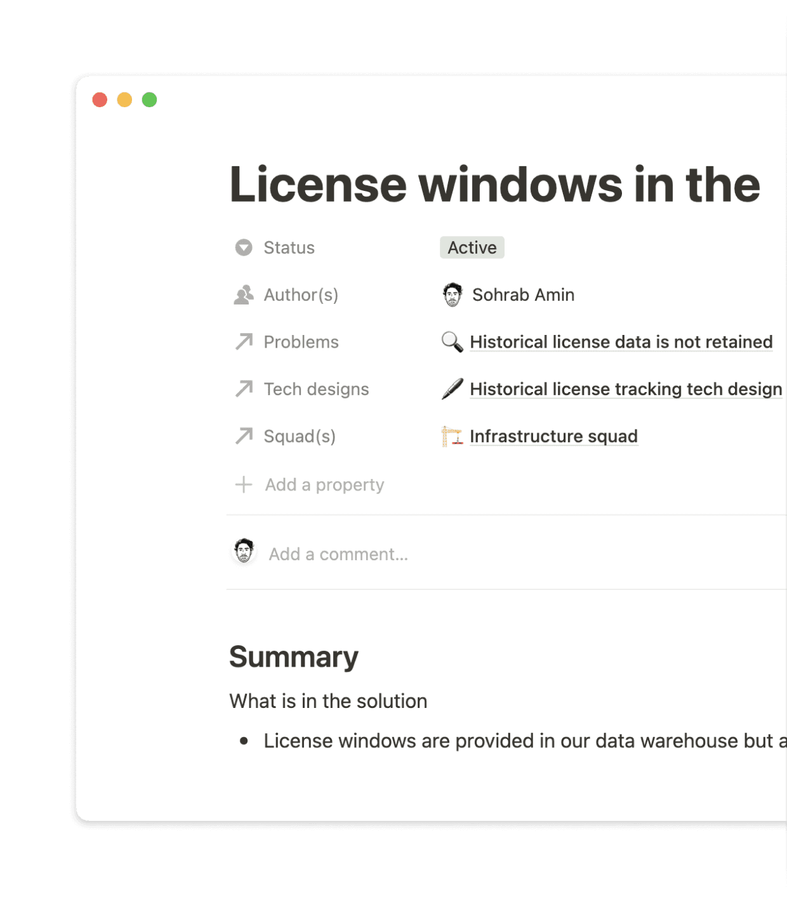Image resolution: width=787 pixels, height=897 pixels.
Task: Click the magnifying glass page icon
Action: 452,342
